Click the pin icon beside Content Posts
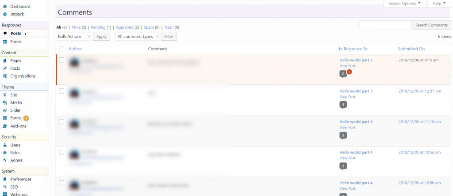 coord(5,68)
